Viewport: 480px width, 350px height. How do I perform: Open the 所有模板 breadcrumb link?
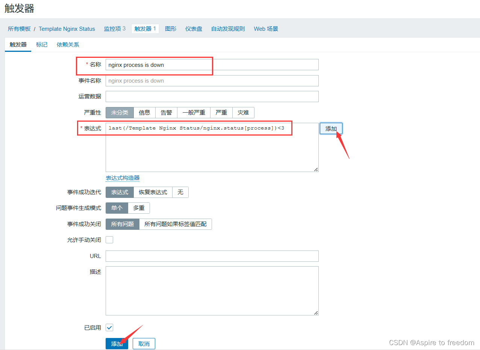(19, 29)
